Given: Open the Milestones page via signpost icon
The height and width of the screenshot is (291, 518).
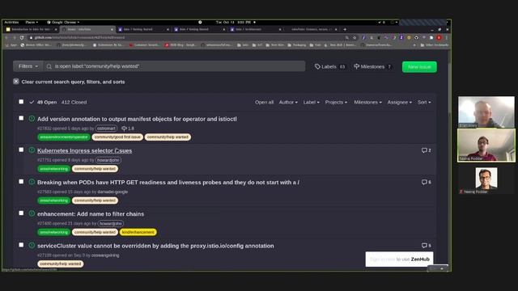Looking at the screenshot, I should click(x=372, y=66).
